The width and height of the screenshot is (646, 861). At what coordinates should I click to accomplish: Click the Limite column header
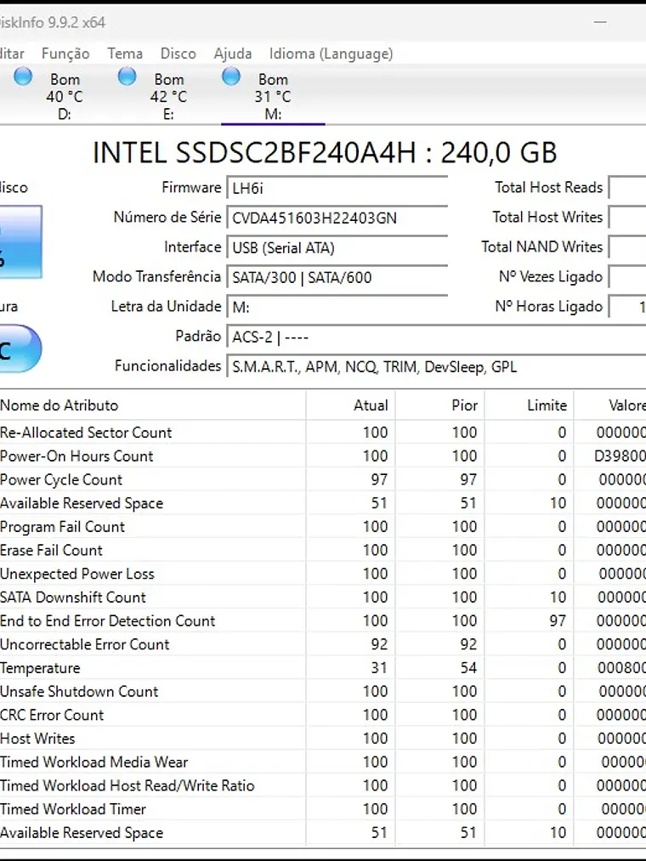529,405
